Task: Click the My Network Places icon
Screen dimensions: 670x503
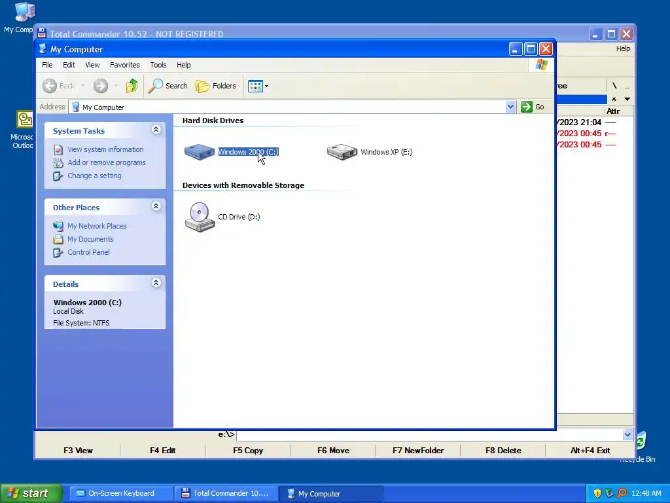Action: pyautogui.click(x=58, y=226)
